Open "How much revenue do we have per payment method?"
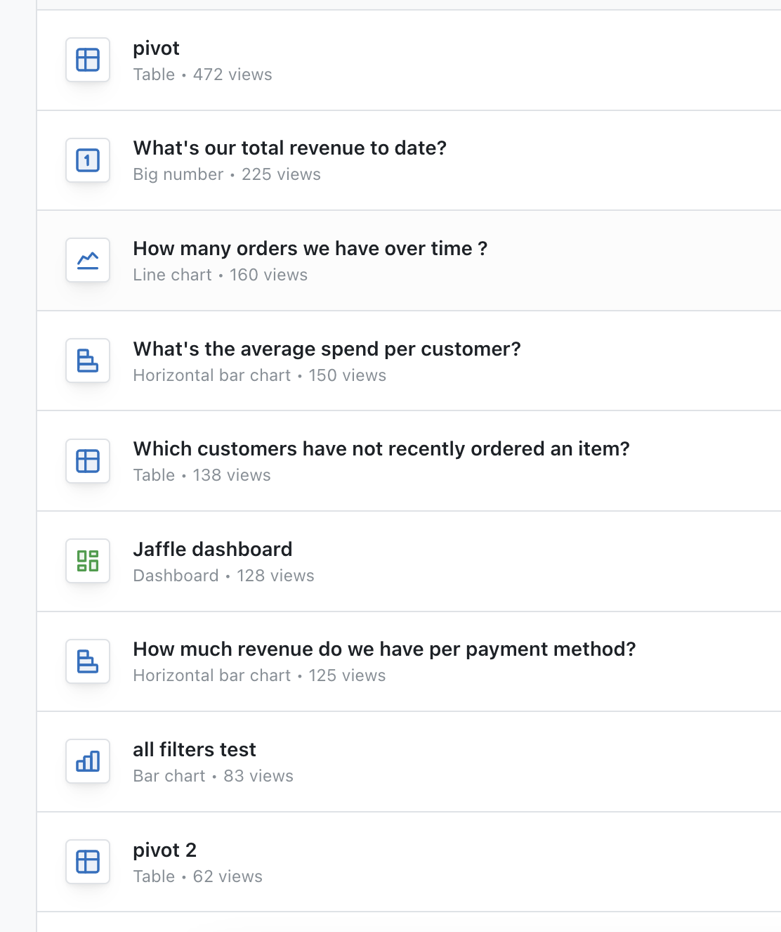The width and height of the screenshot is (781, 932). click(x=384, y=649)
